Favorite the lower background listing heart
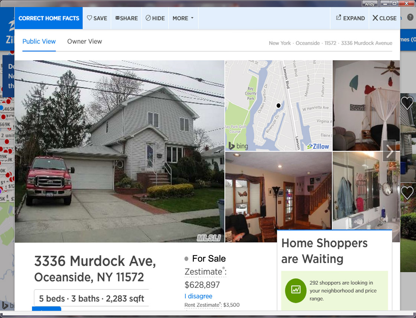This screenshot has width=416, height=318. [407, 192]
